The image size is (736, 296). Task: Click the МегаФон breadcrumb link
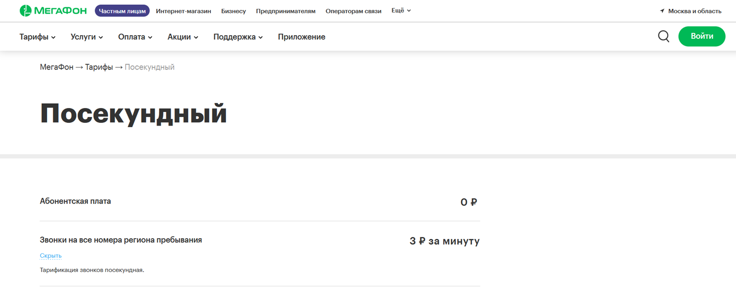pyautogui.click(x=56, y=67)
